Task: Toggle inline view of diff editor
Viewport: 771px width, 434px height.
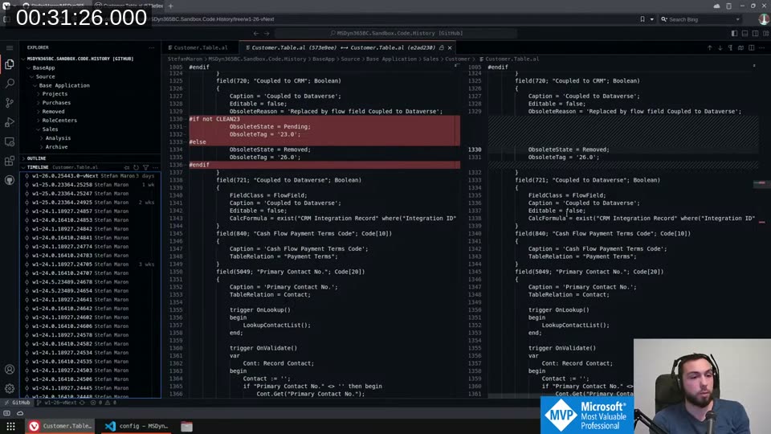Action: pos(740,47)
